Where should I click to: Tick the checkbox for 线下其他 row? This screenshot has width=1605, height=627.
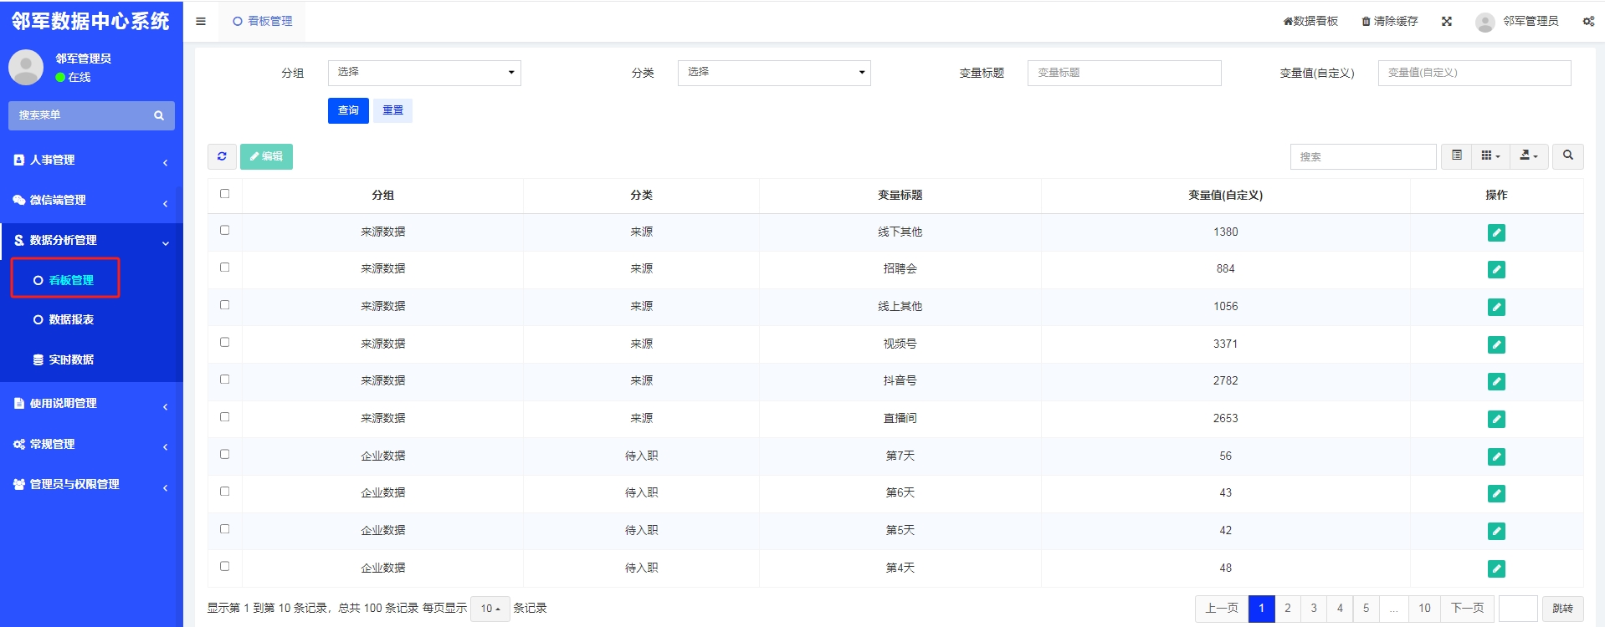coord(224,231)
